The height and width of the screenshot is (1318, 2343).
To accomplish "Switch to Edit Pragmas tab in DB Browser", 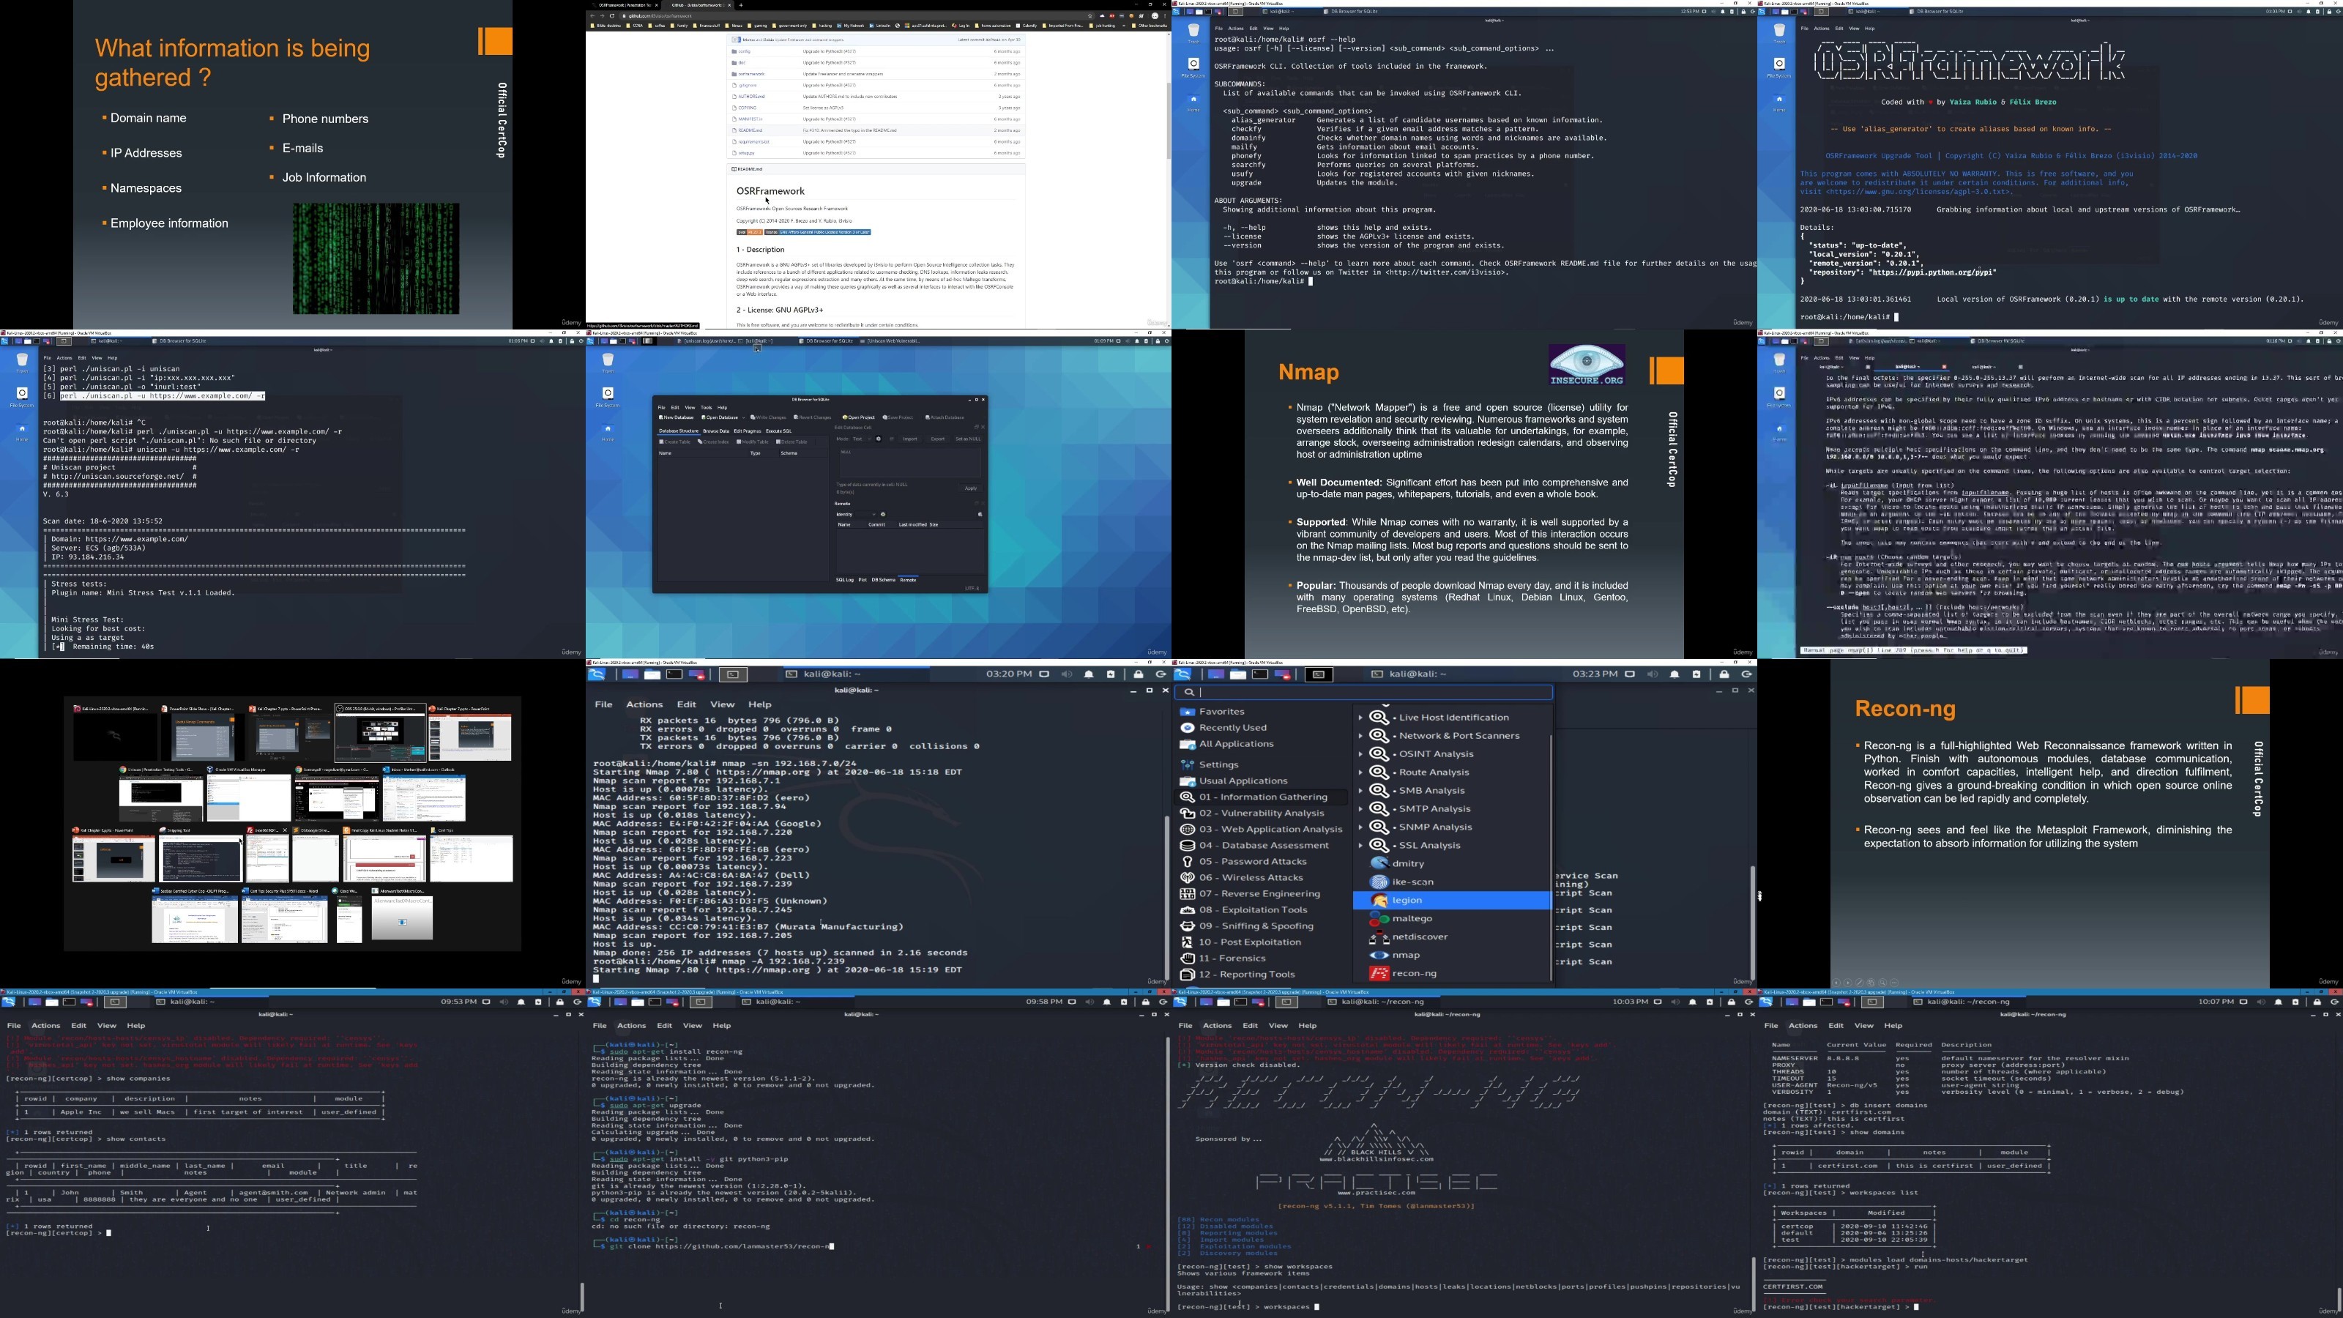I will tap(748, 431).
